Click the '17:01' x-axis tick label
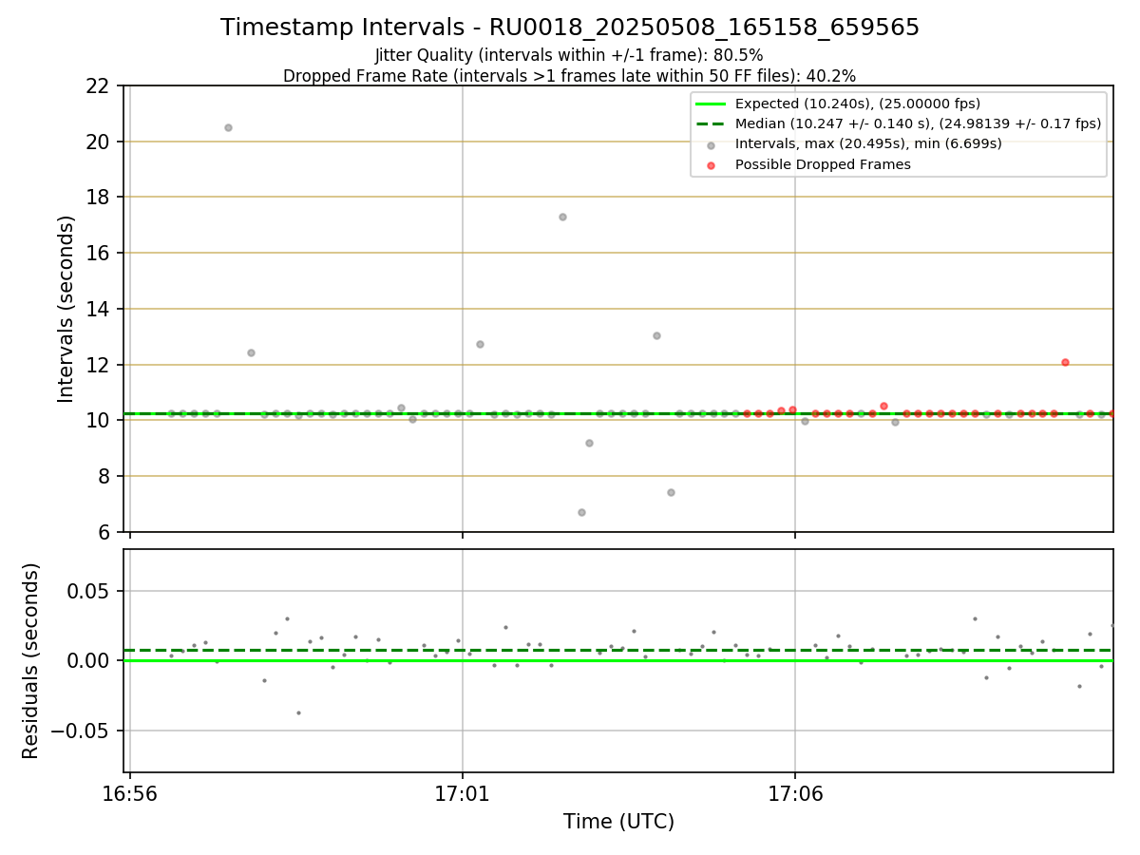Screen dimensions: 1140x855 [463, 793]
